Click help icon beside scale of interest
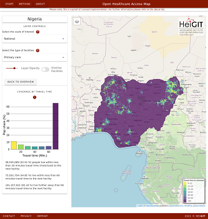208x219 pixels. 38,32
